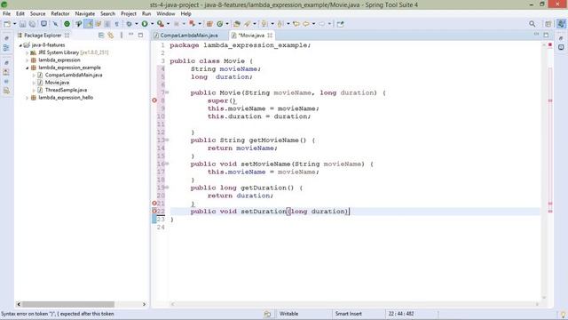Image resolution: width=568 pixels, height=320 pixels.
Task: Click the error marker on line 8
Action: (154, 100)
